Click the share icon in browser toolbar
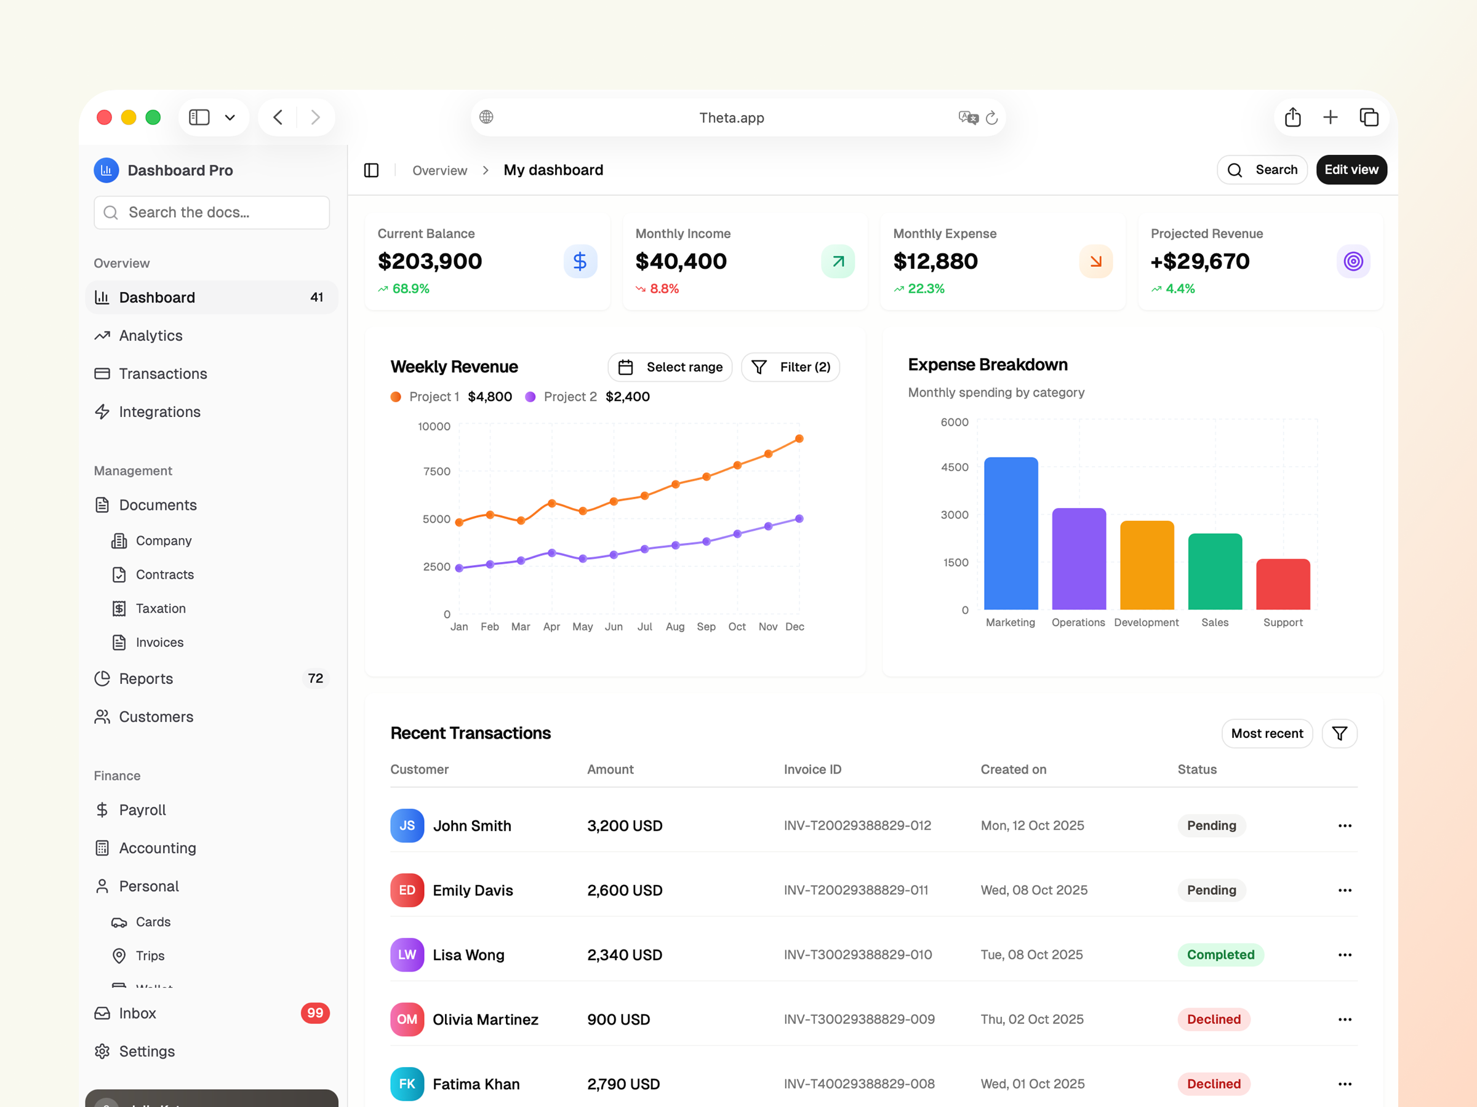The image size is (1477, 1107). [x=1292, y=117]
